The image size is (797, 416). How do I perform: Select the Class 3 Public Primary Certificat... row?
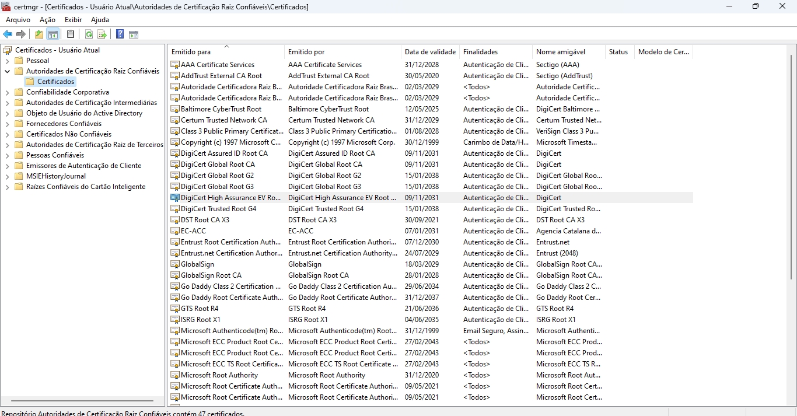pos(431,131)
